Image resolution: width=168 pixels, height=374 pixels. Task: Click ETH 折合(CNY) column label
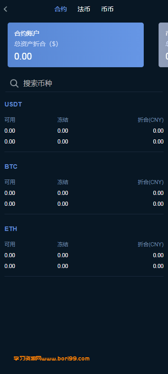[150, 245]
